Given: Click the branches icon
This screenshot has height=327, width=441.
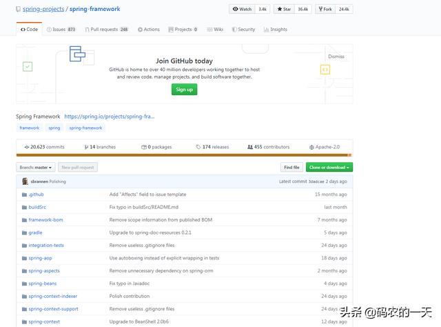Looking at the screenshot, I should [x=86, y=147].
